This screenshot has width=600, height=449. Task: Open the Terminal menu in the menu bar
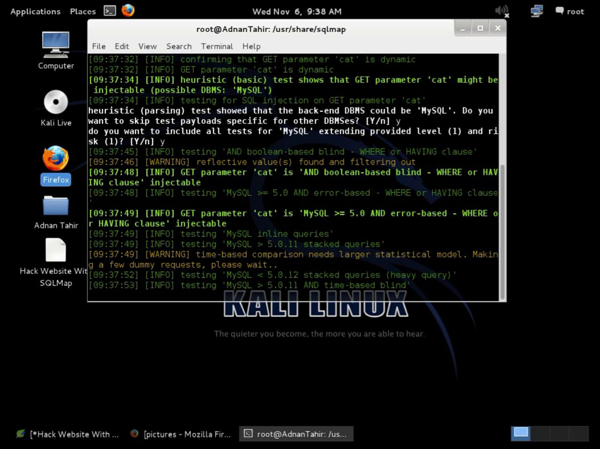(x=217, y=47)
